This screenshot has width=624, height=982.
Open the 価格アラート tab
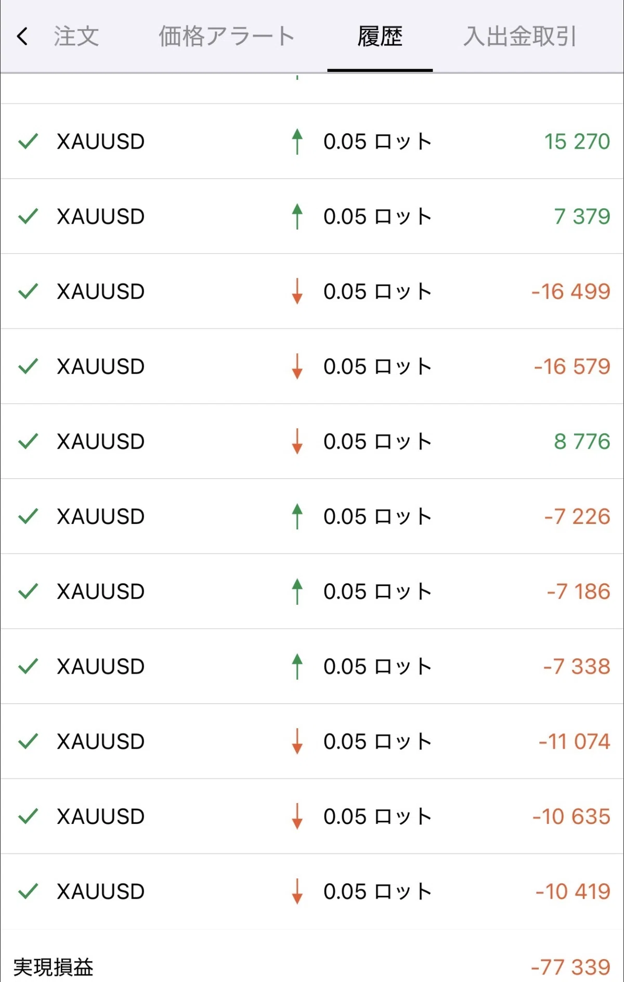click(227, 36)
